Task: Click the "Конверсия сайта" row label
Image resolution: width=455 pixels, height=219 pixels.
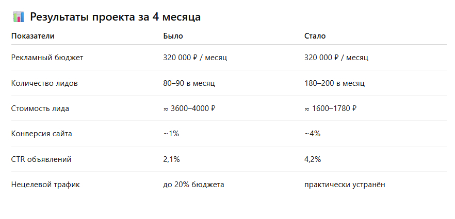Action: (x=41, y=134)
